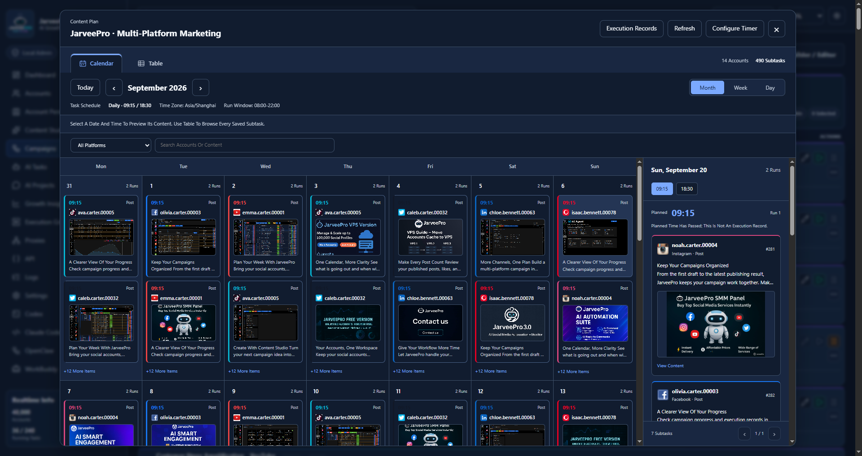
Task: Open SMM Panel preview image in detail panel
Action: (x=716, y=324)
